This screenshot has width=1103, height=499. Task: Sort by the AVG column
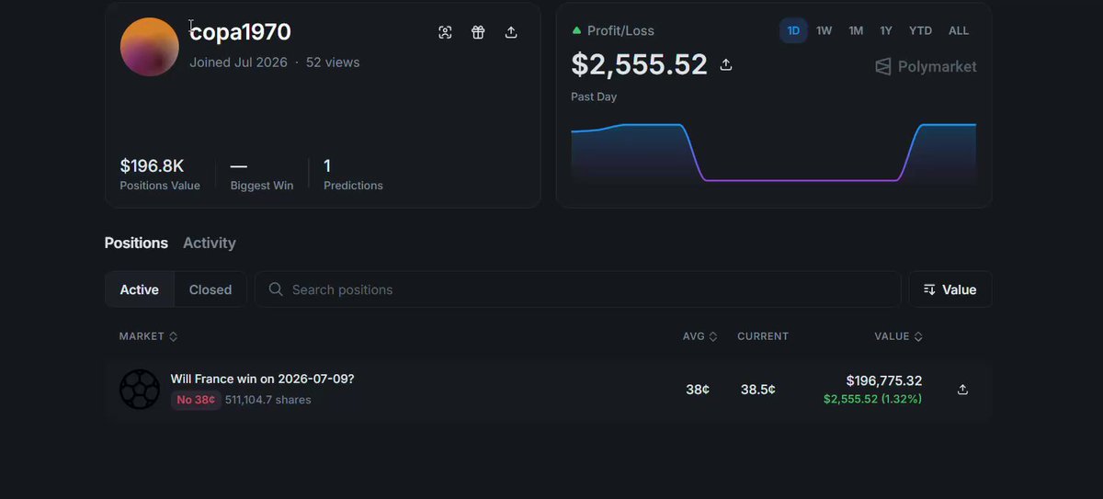(699, 336)
